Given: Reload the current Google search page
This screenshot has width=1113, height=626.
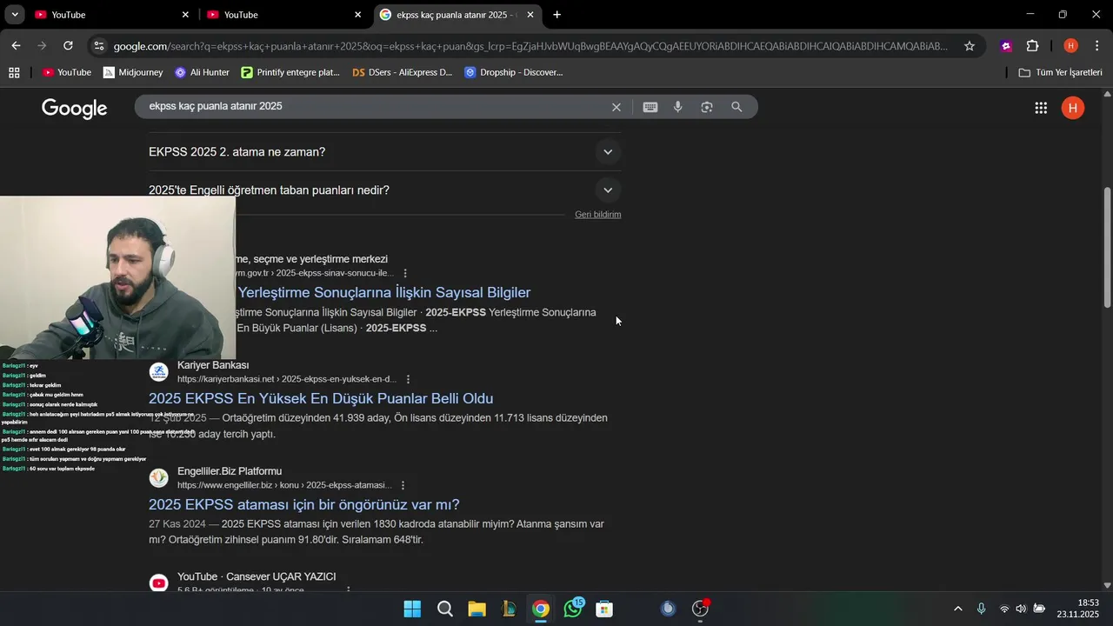Looking at the screenshot, I should (68, 46).
